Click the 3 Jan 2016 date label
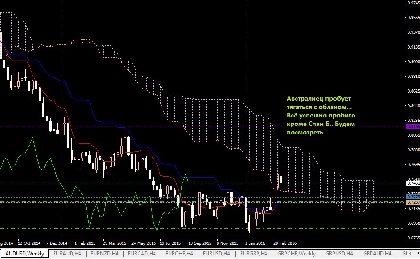This screenshot has height=259, width=420. (x=255, y=243)
